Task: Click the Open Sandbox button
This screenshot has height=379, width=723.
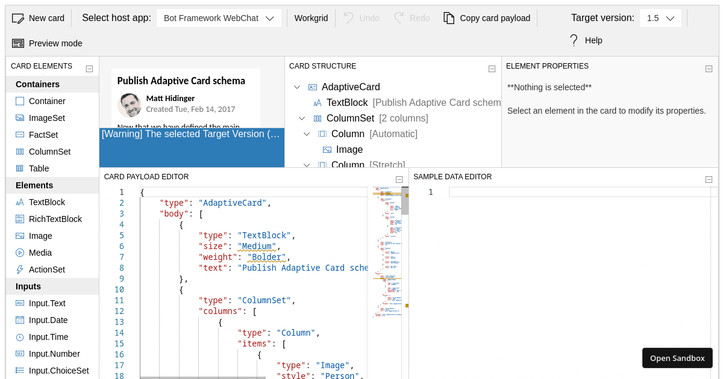Action: point(677,358)
